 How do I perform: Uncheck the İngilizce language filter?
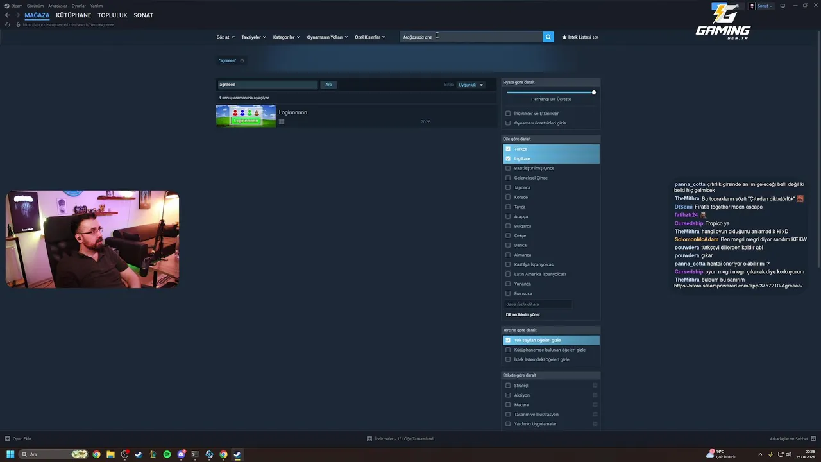tap(508, 158)
